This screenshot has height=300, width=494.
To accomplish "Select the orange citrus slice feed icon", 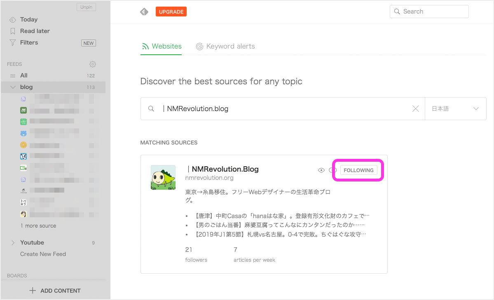I will pyautogui.click(x=23, y=145).
